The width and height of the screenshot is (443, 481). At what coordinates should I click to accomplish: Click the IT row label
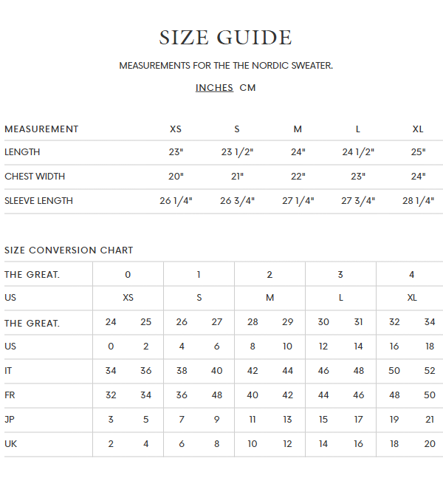(x=9, y=371)
